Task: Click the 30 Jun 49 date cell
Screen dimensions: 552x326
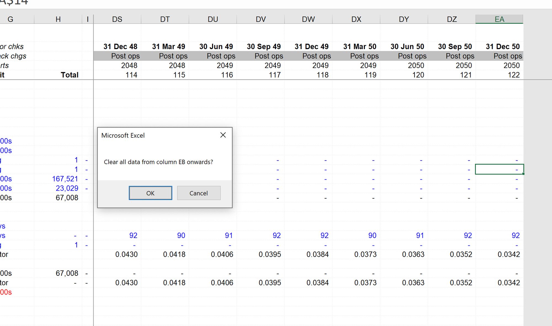Action: (x=216, y=47)
